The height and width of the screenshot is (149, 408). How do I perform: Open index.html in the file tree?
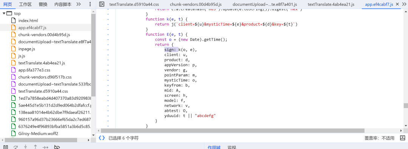[x=28, y=20]
